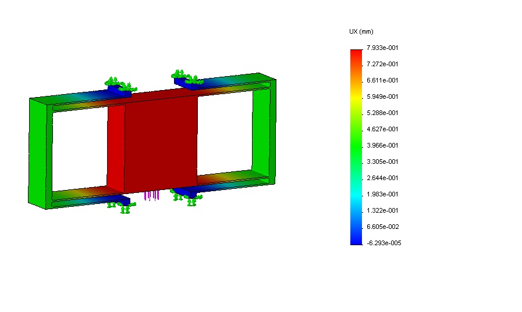Select the 5.288e-001 legend value

[382, 113]
